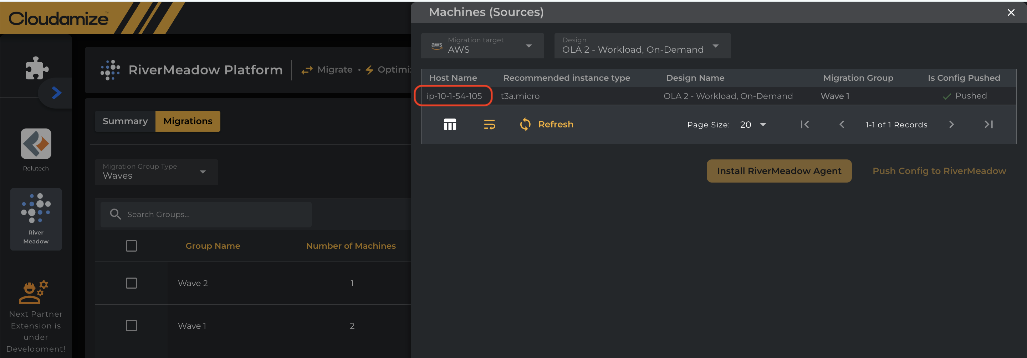Click the search magnifier icon
The width and height of the screenshot is (1027, 358).
[x=115, y=214]
